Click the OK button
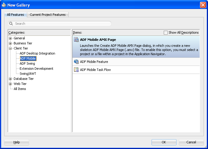 click(x=164, y=142)
